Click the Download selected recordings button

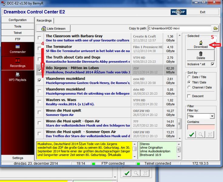click(x=201, y=45)
